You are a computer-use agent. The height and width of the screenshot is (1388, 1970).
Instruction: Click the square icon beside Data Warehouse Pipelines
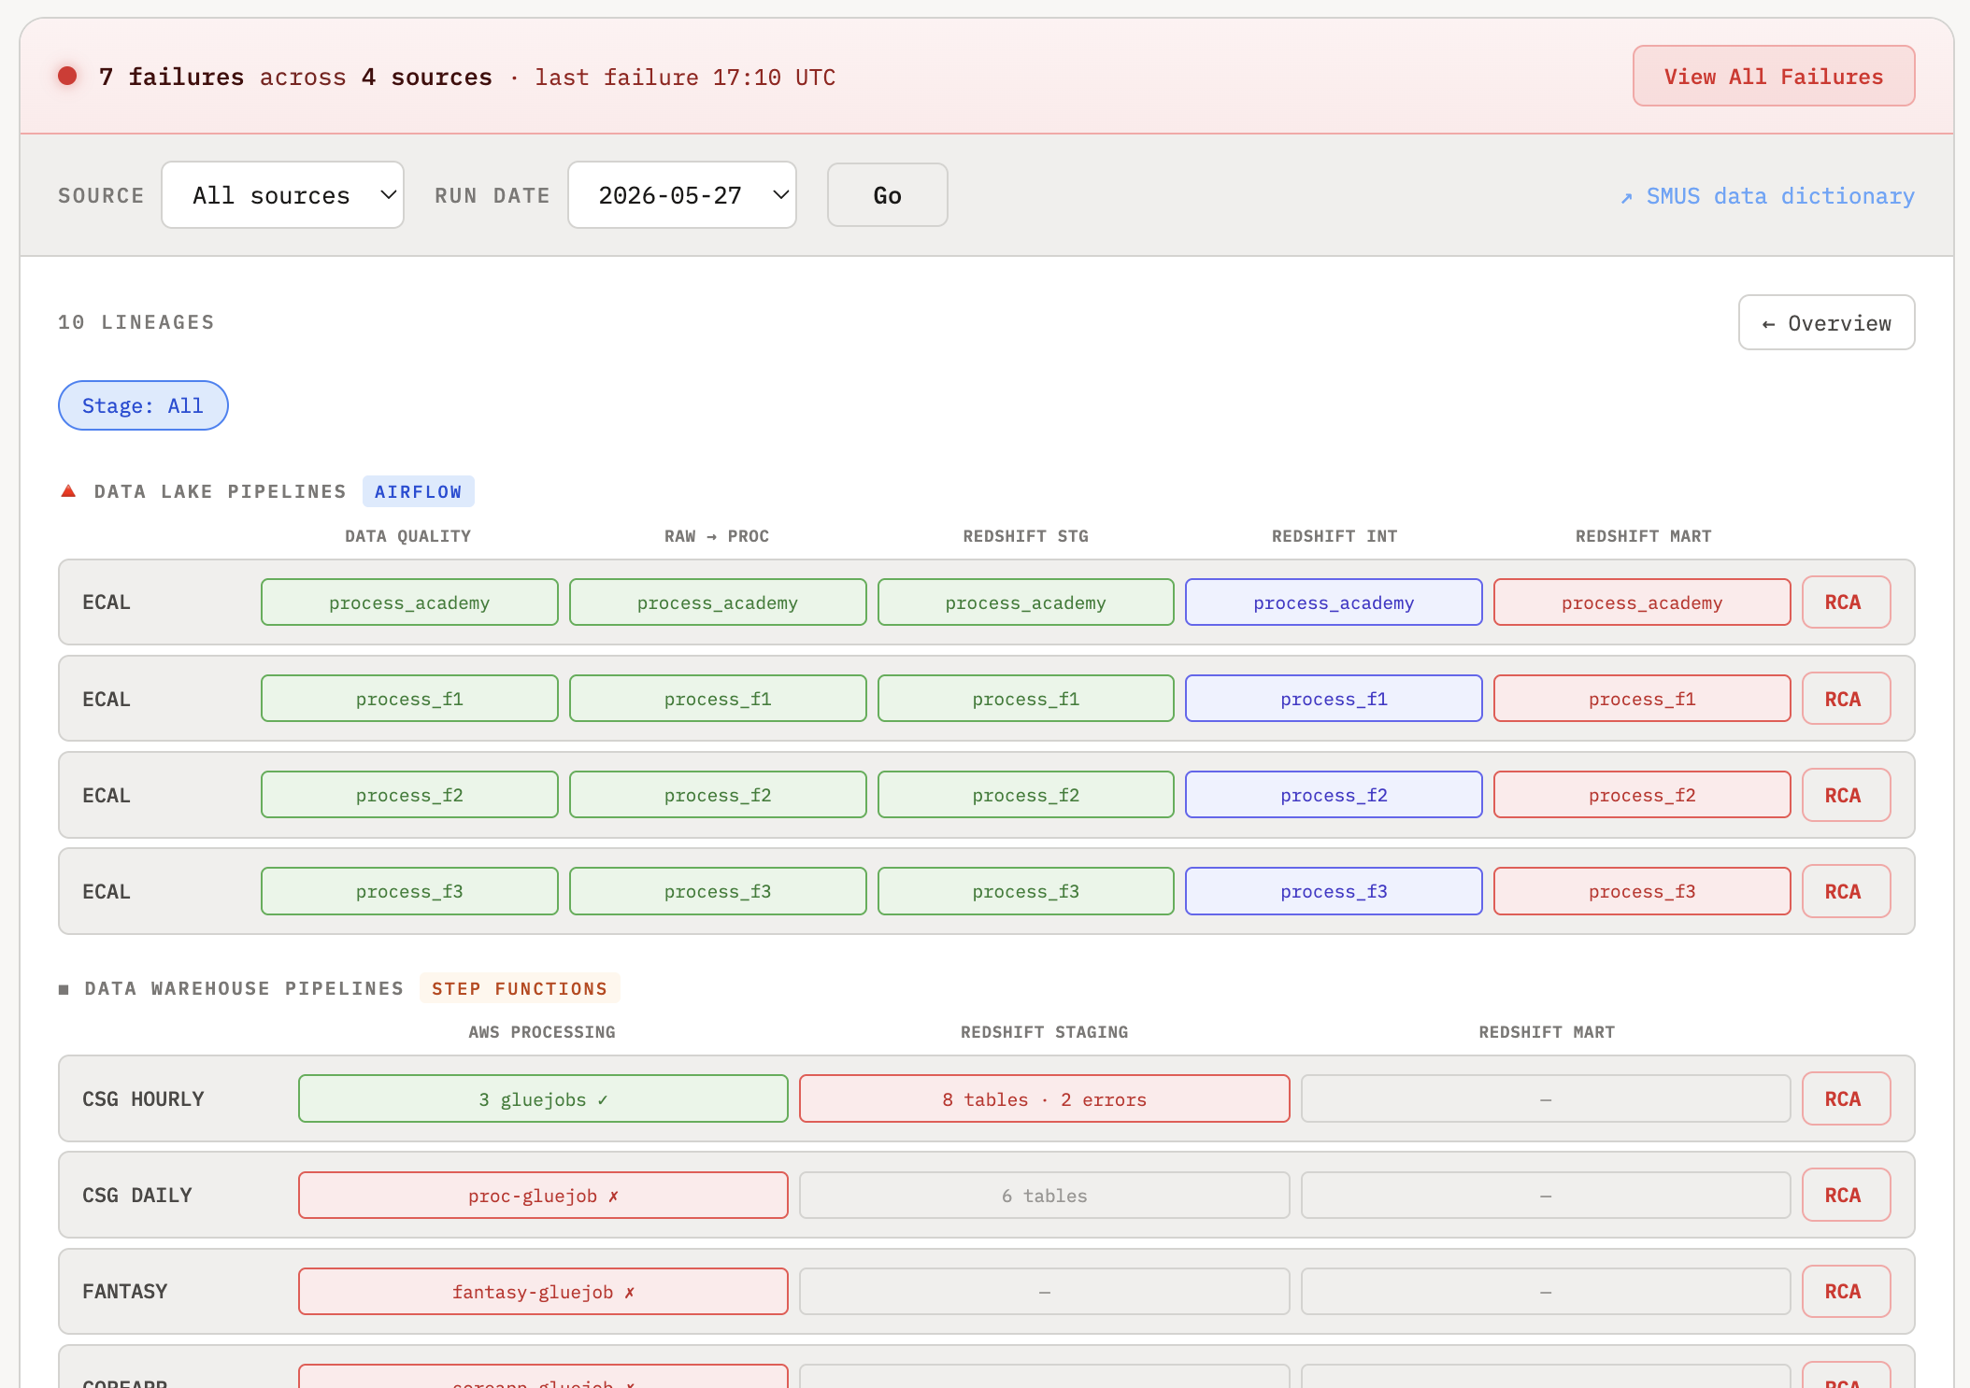pos(64,989)
